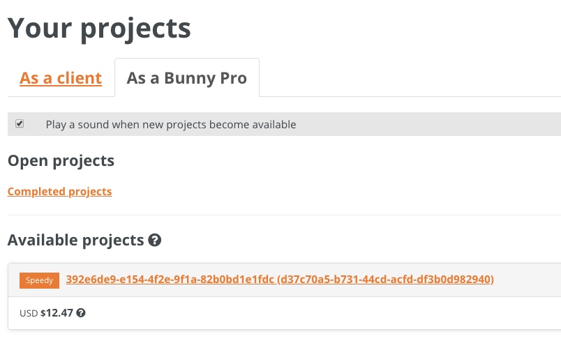
Task: Click the divider line below Completed projects
Action: point(279,215)
